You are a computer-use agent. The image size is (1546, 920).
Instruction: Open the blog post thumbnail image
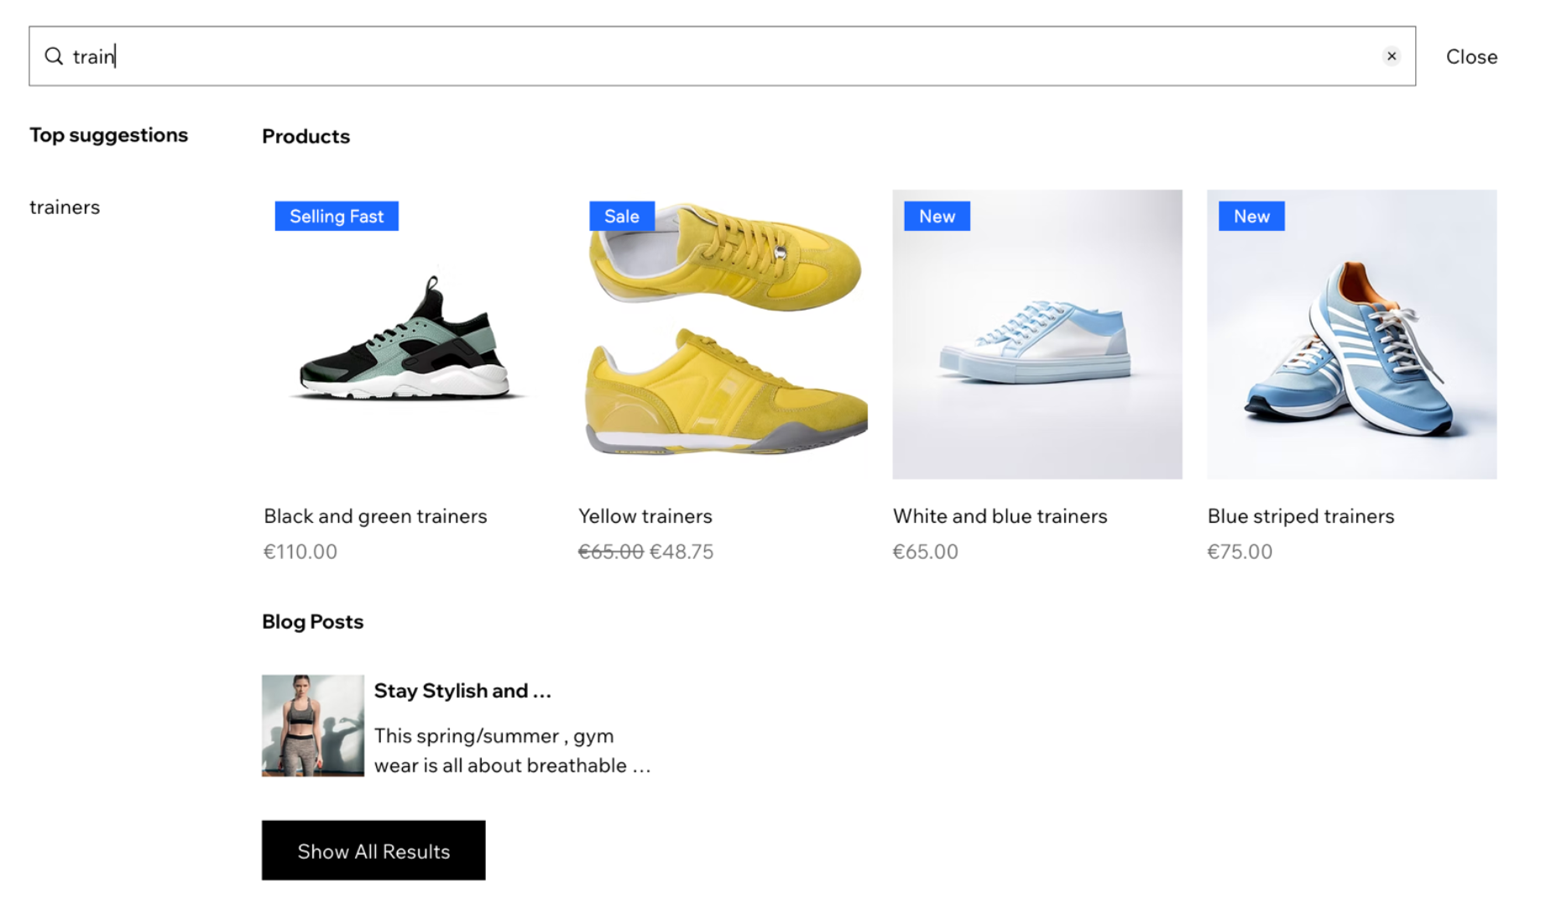[x=312, y=725]
